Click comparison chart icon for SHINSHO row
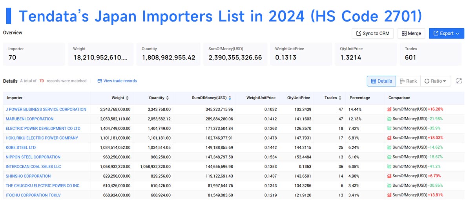 [389, 176]
